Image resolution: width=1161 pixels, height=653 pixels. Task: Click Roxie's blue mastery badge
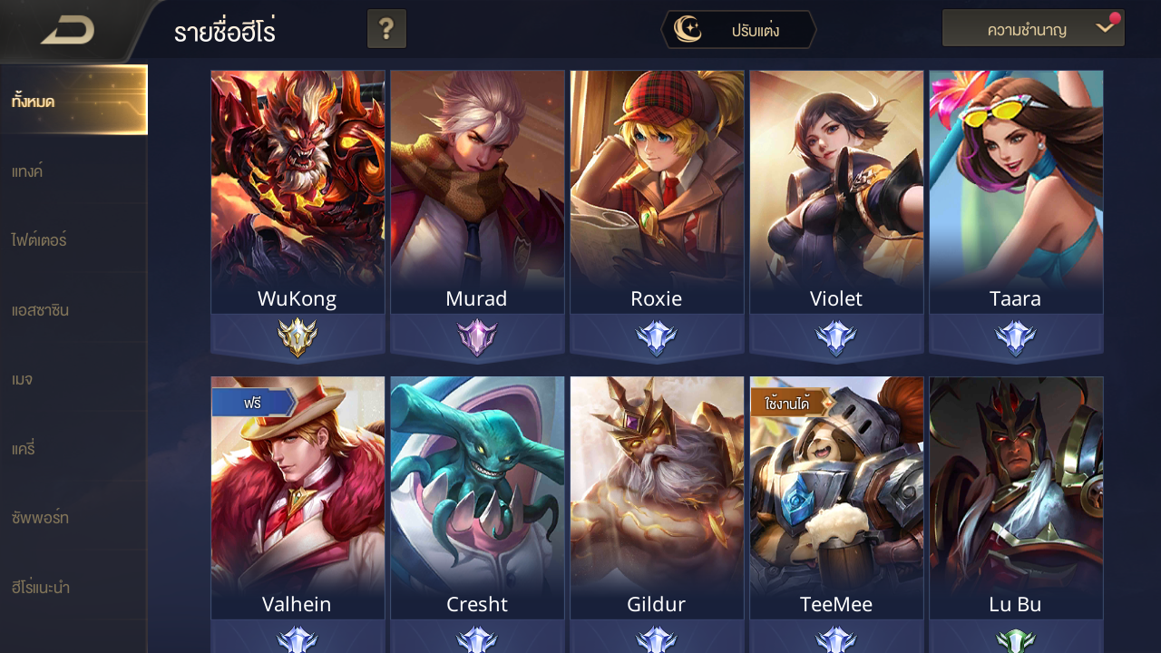click(x=656, y=338)
